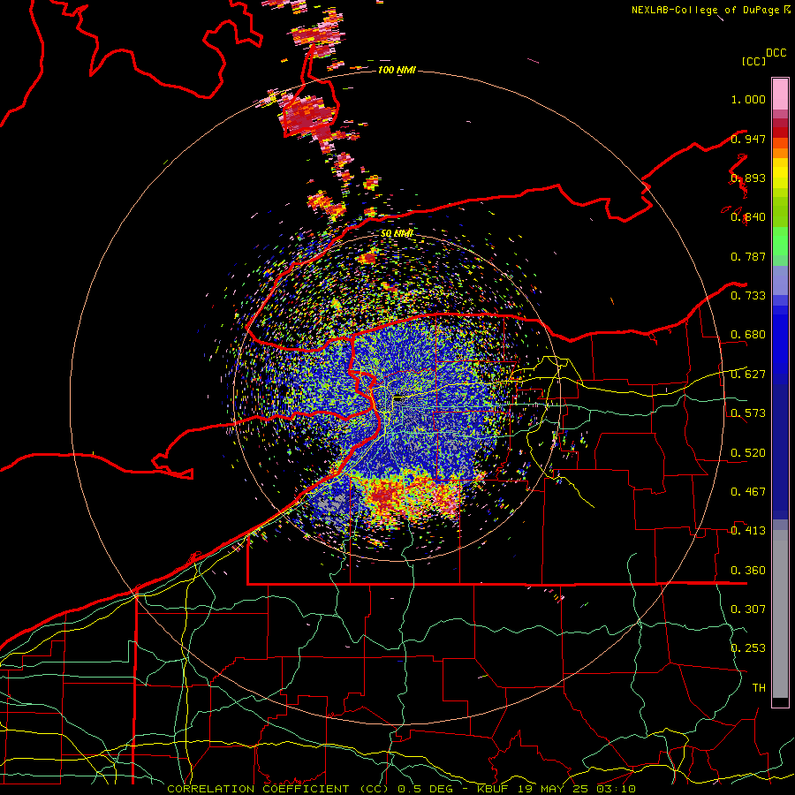Pick the gray segment of the color bar
Screen dimensions: 795x795
pyautogui.click(x=780, y=614)
